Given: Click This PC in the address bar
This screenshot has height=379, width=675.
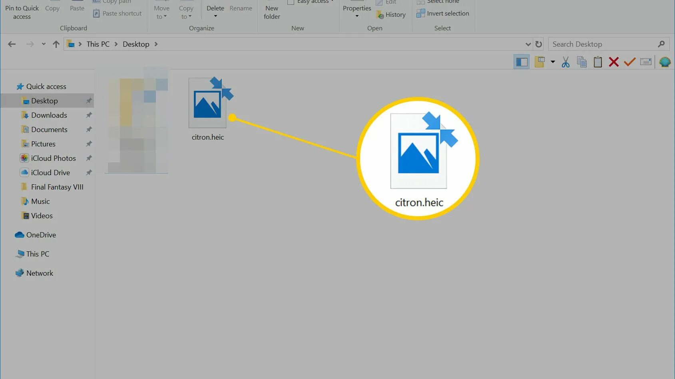Looking at the screenshot, I should [x=98, y=44].
